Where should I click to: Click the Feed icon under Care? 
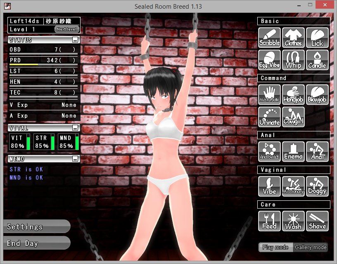pyautogui.click(x=269, y=221)
